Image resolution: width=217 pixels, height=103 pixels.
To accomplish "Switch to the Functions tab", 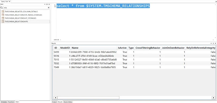I will [11, 102].
